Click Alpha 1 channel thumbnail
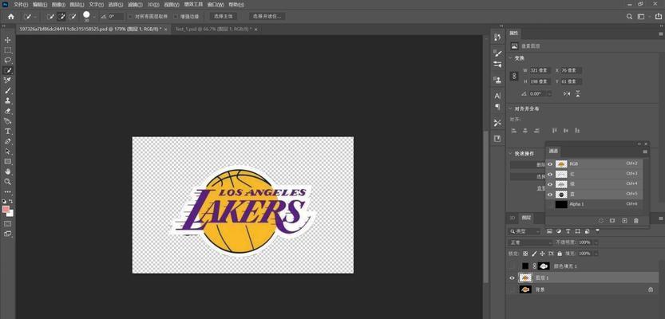665x319 pixels. [561, 204]
